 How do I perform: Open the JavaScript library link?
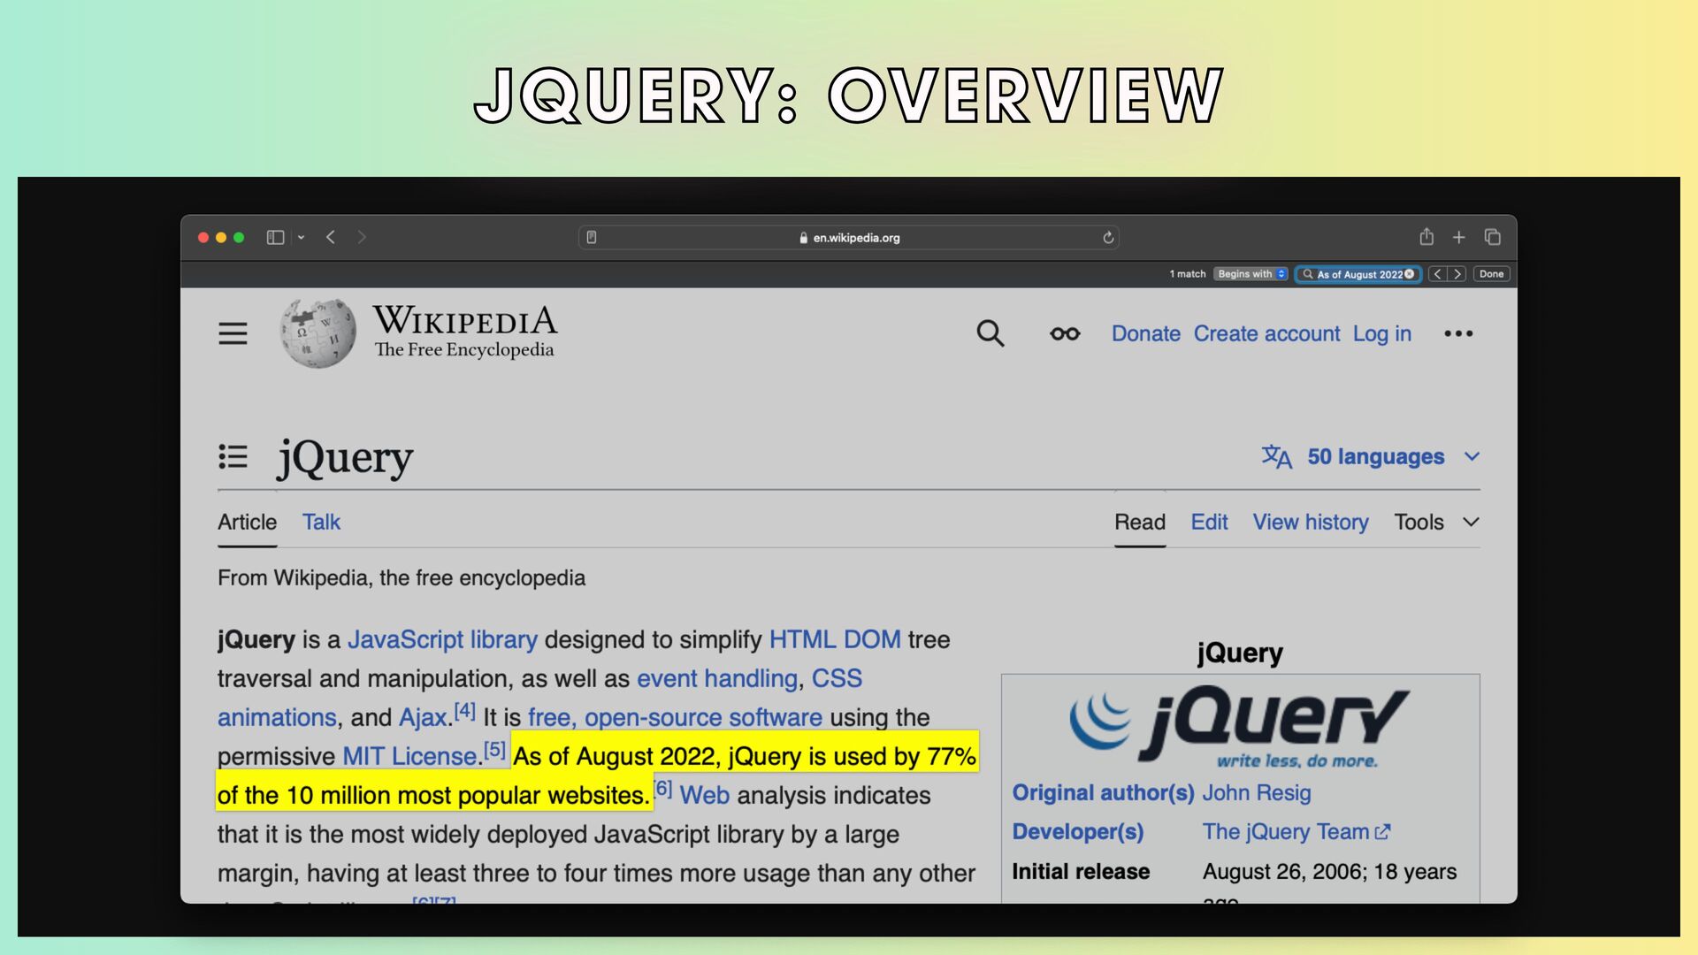click(442, 639)
